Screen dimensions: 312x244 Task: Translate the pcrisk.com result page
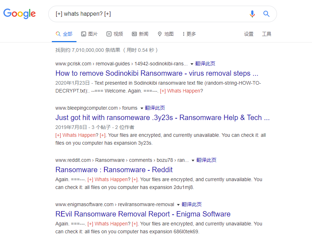click(205, 64)
